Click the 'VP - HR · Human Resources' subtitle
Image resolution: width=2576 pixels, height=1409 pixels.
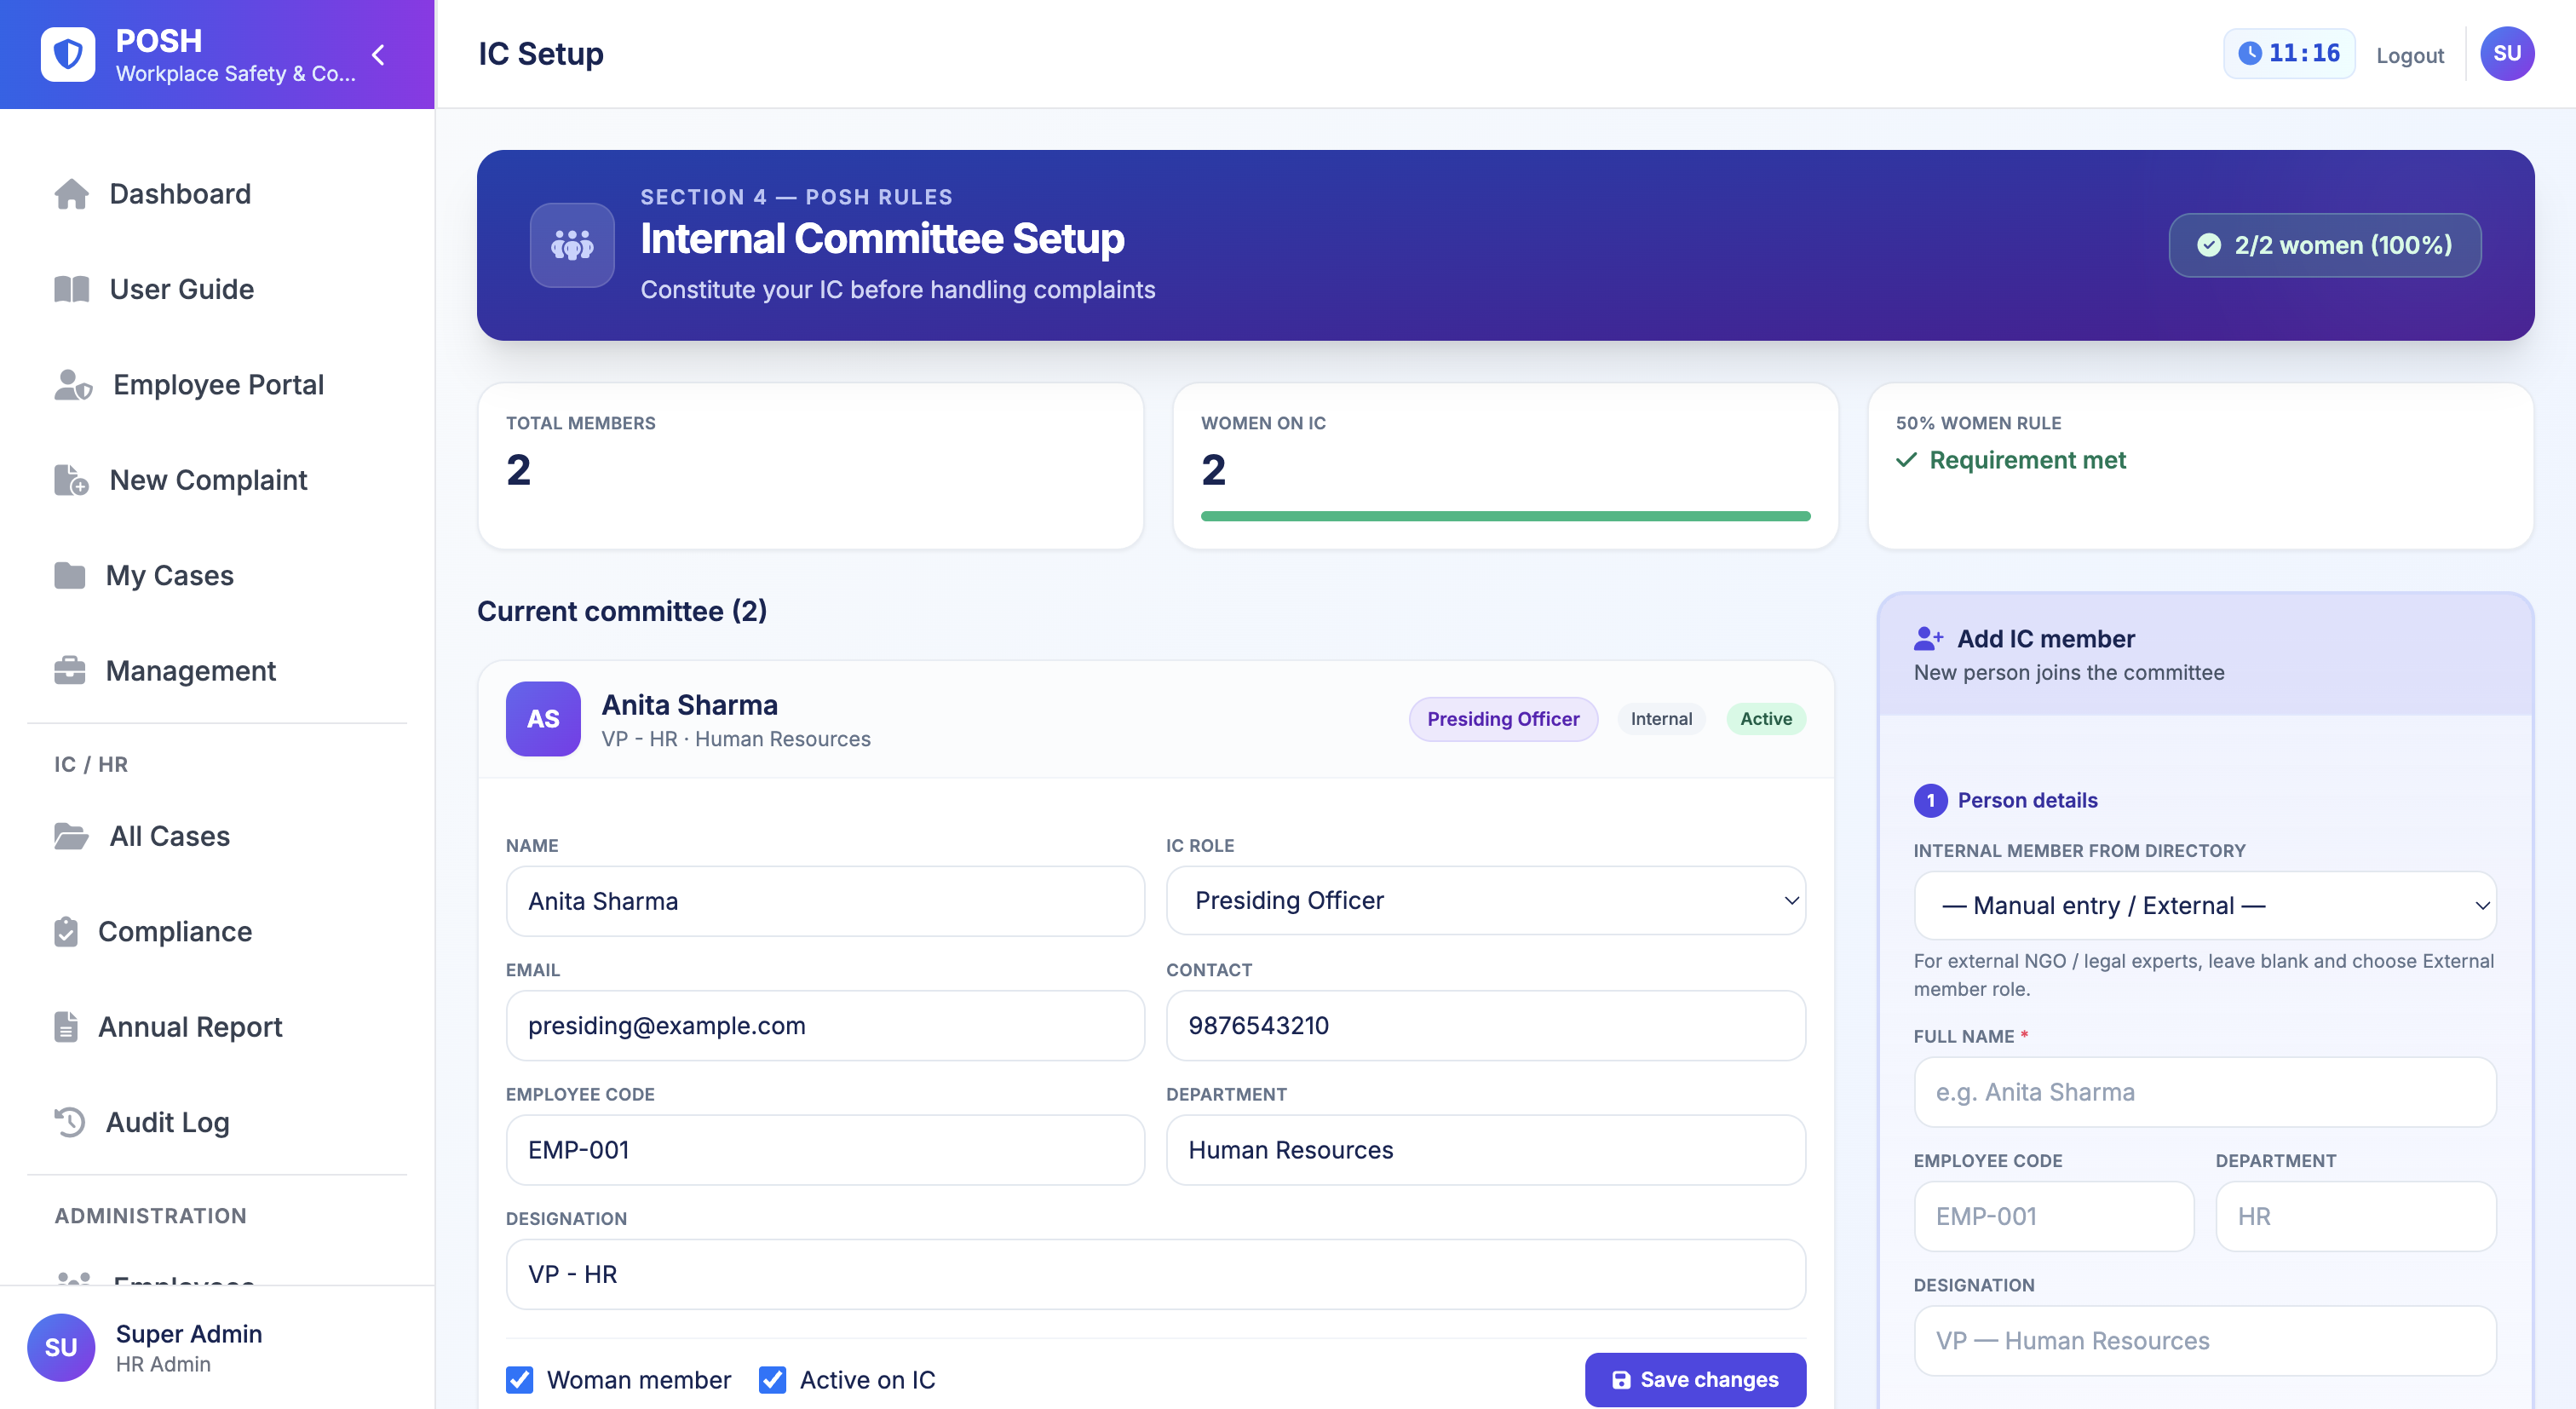pyautogui.click(x=735, y=739)
